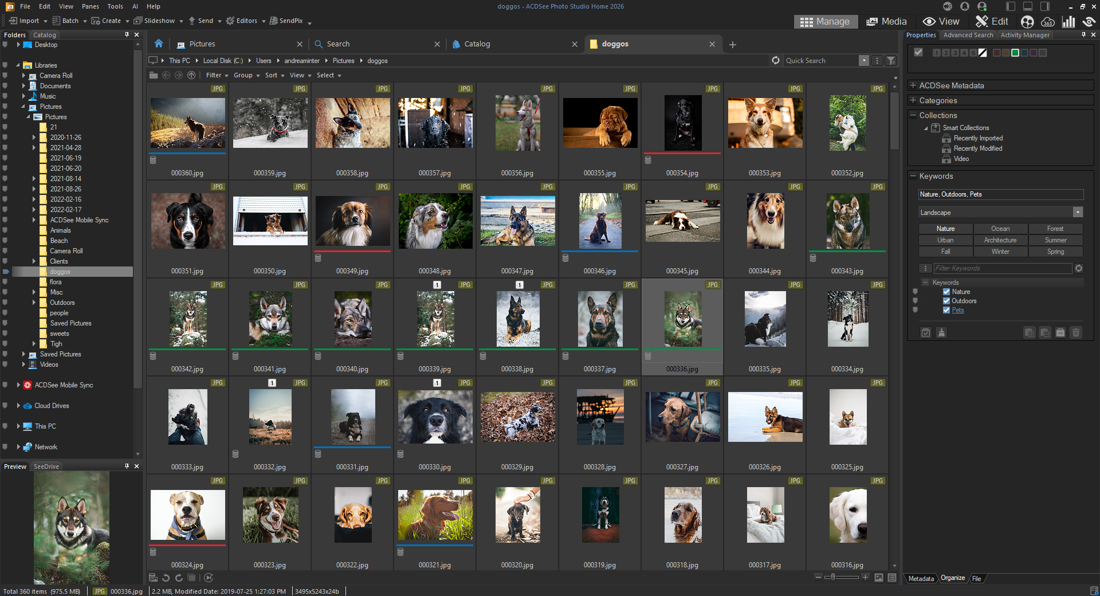This screenshot has width=1100, height=596.
Task: Switch to Edit mode
Action: pos(992,22)
